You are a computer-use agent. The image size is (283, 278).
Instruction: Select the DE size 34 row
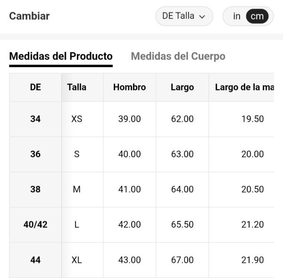click(35, 119)
